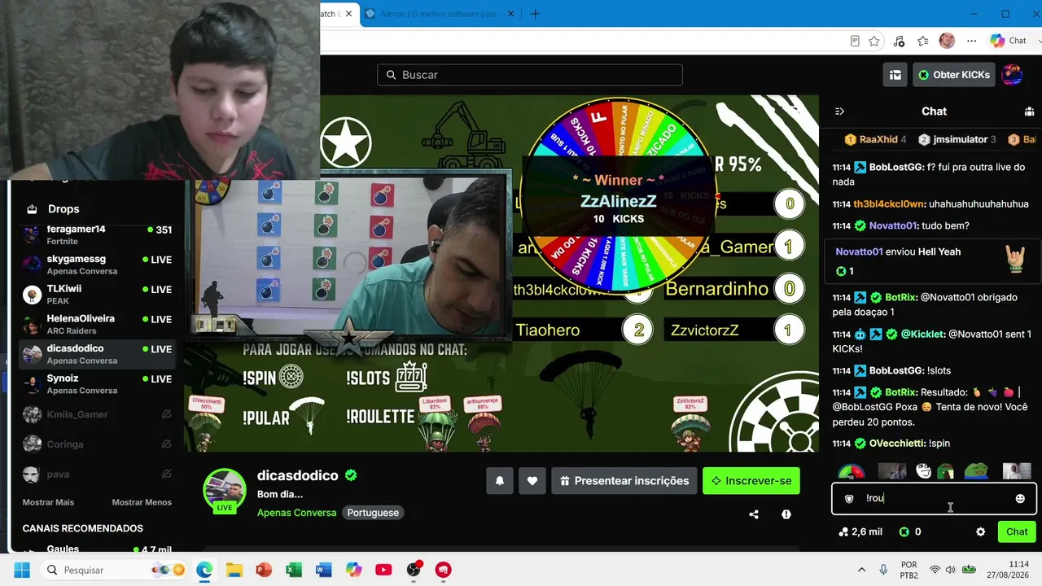Open File Explorer from the taskbar
The image size is (1042, 586).
(234, 570)
